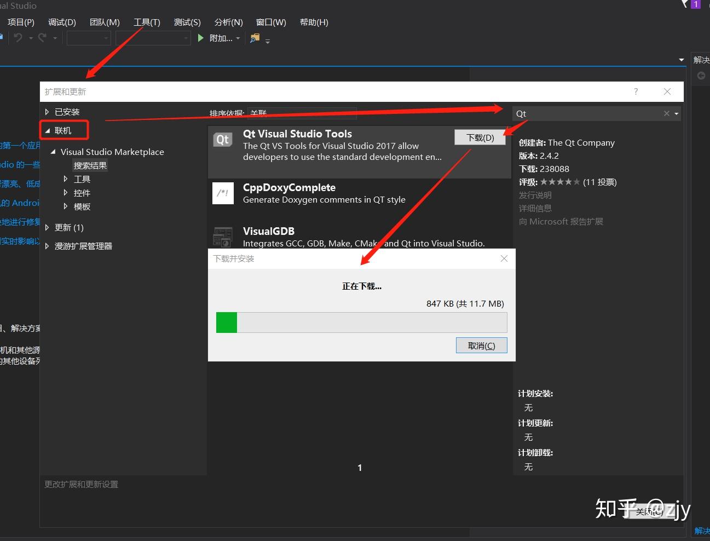Open the solution configurations combo box
The image size is (710, 541).
point(89,38)
